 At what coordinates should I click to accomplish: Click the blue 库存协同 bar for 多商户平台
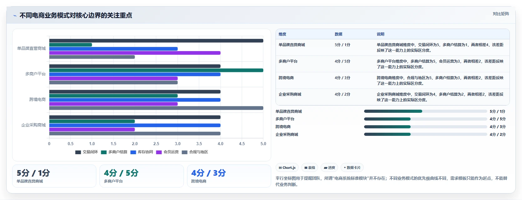(x=135, y=74)
